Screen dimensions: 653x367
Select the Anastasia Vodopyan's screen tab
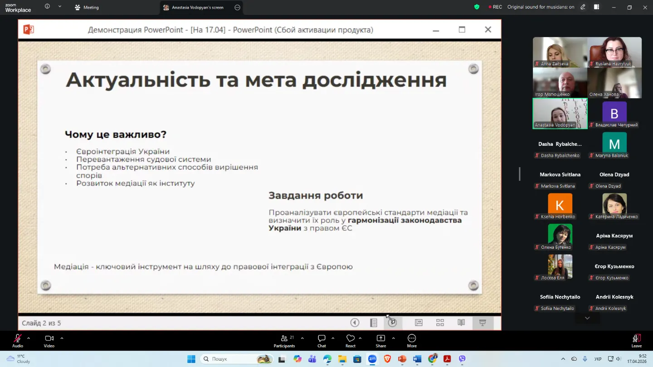[197, 7]
